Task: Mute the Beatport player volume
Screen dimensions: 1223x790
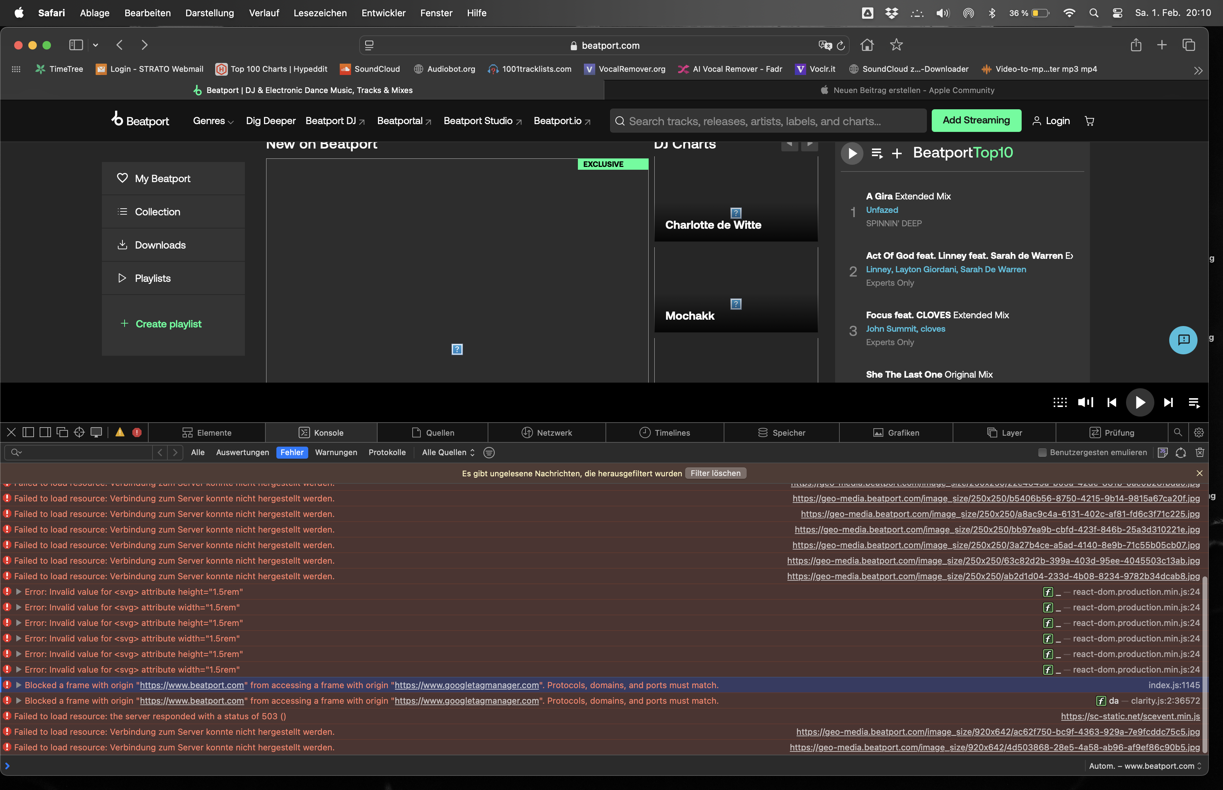Action: [1085, 403]
